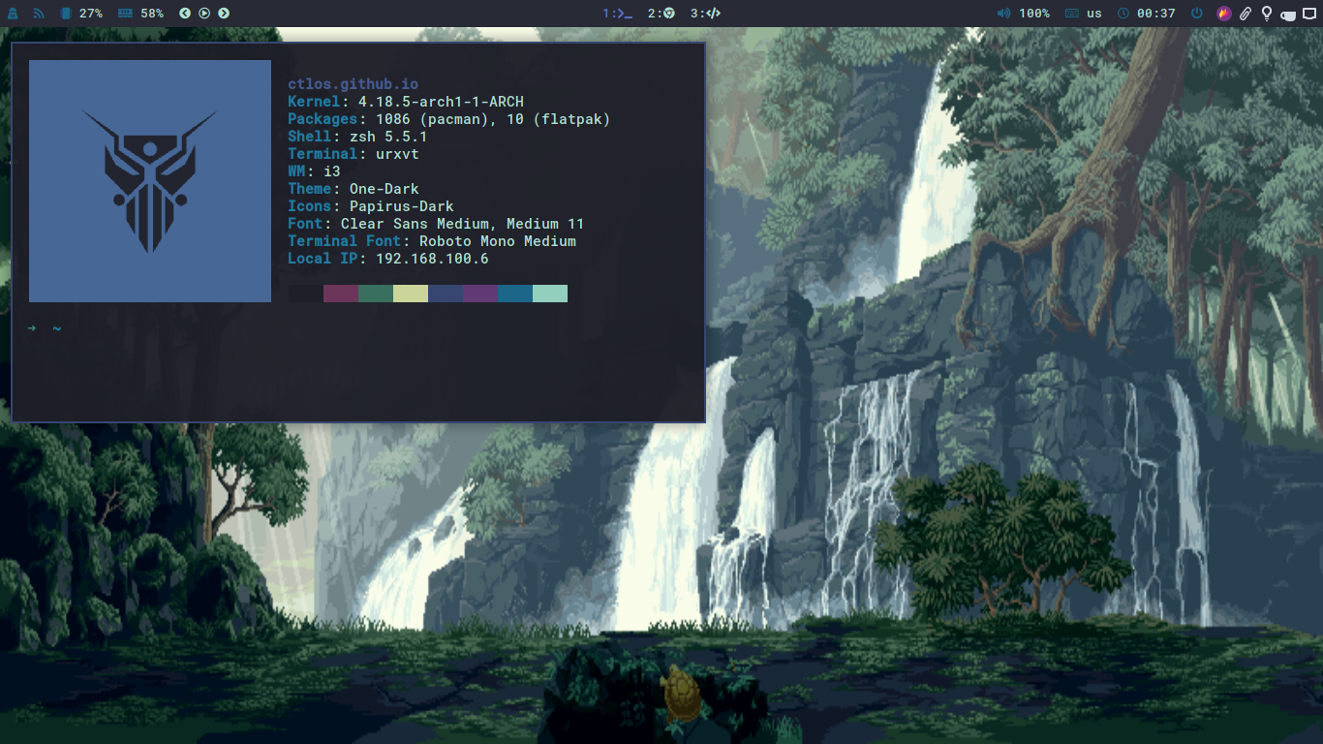Screen dimensions: 1323x744
Task: Click the Packages line showing 1086 (pacman)
Action: pyautogui.click(x=449, y=119)
